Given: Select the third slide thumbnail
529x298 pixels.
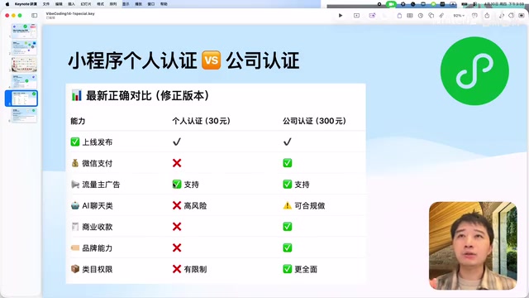Looking at the screenshot, I should (x=24, y=65).
